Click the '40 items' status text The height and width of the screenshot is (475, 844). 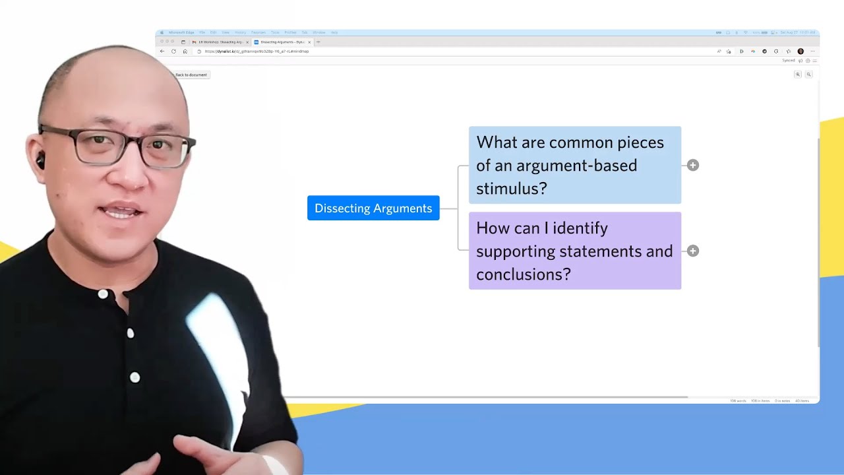click(x=802, y=401)
